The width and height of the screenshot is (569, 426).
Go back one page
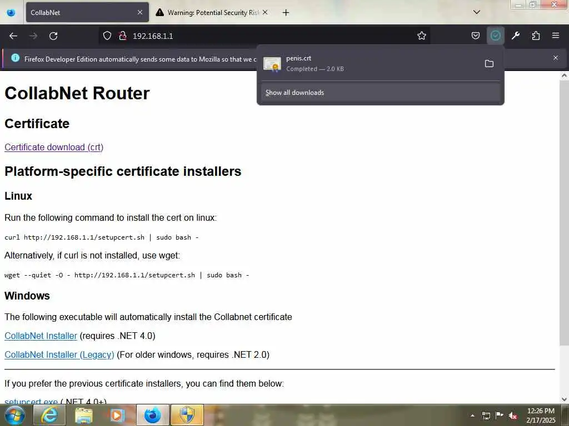click(13, 36)
